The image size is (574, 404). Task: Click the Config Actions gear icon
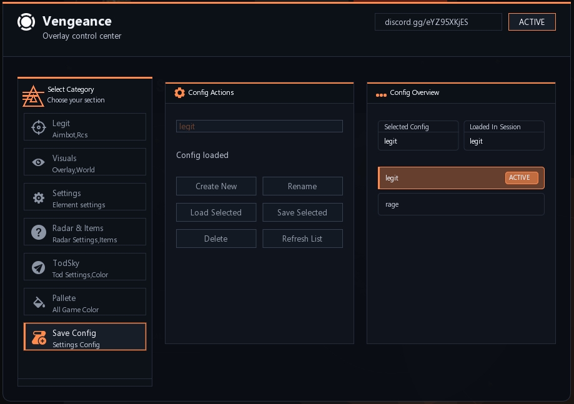180,92
